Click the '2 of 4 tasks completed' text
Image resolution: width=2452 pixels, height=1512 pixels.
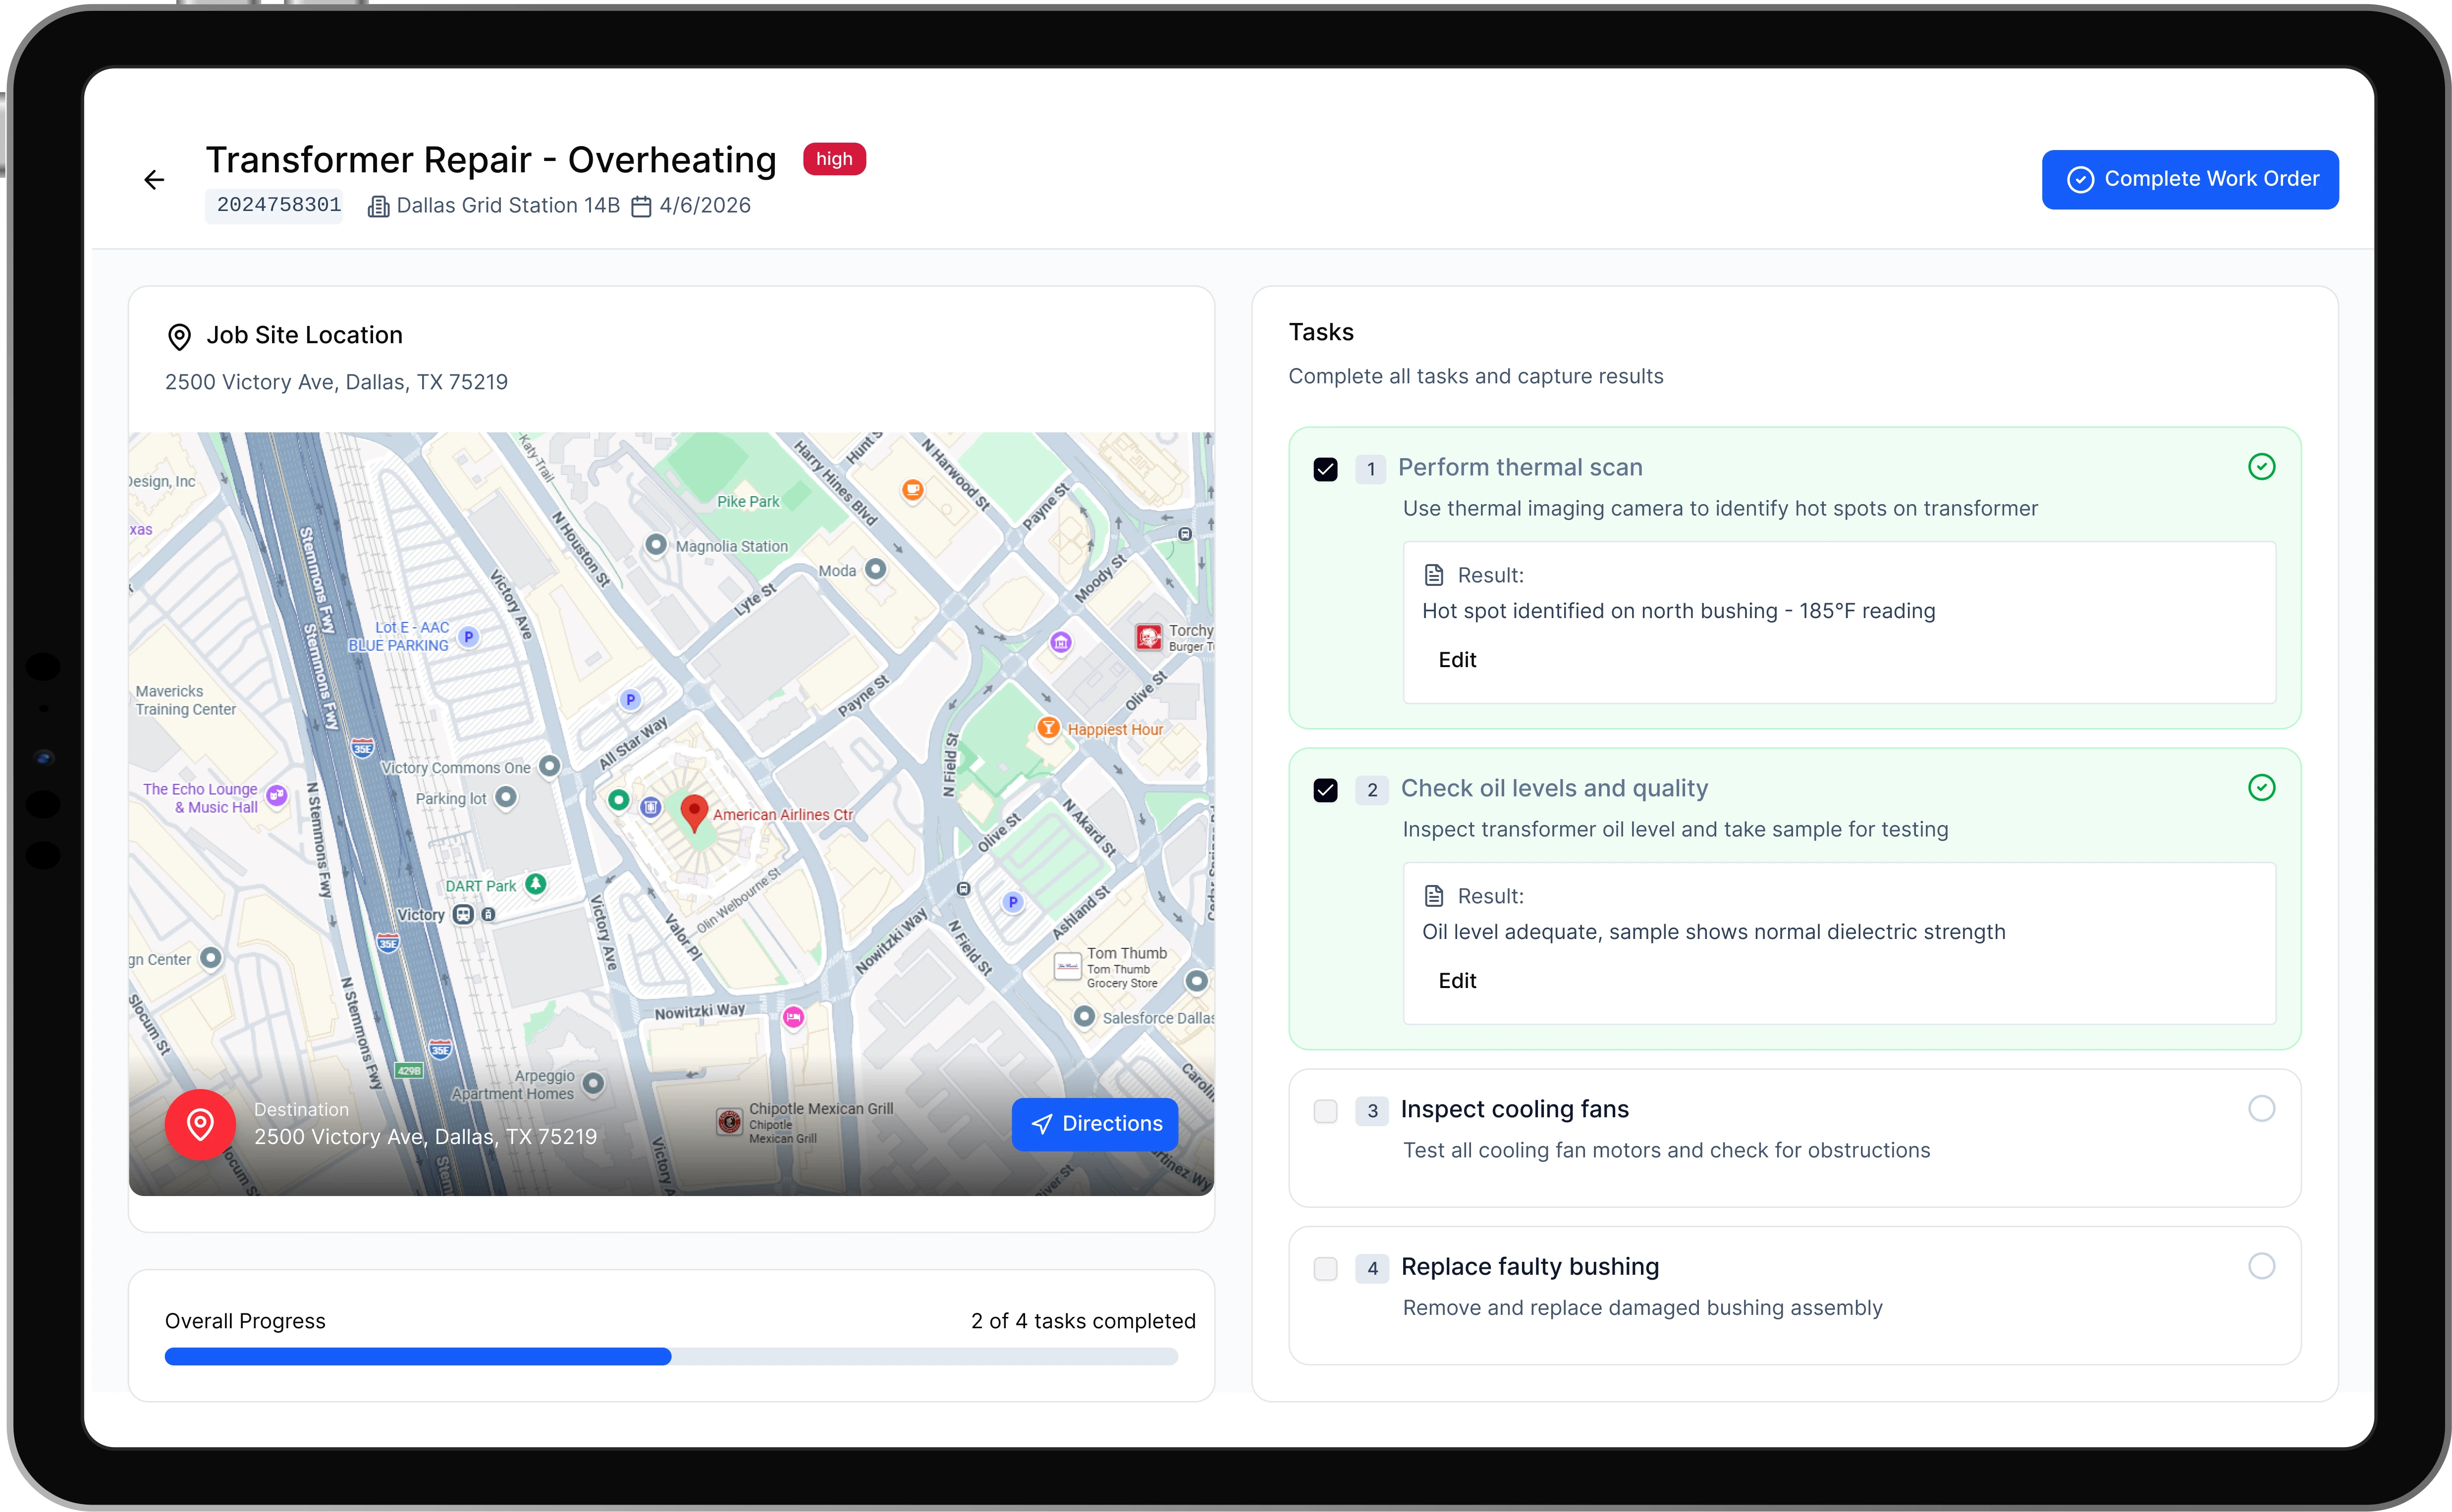coord(1083,1321)
